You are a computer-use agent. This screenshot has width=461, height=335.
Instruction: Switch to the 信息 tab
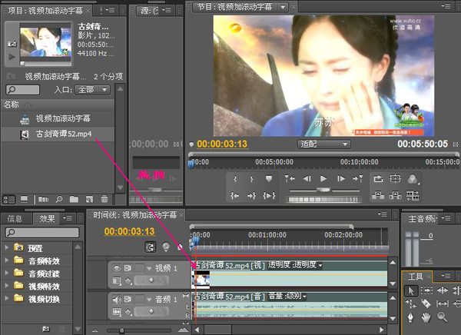click(15, 218)
